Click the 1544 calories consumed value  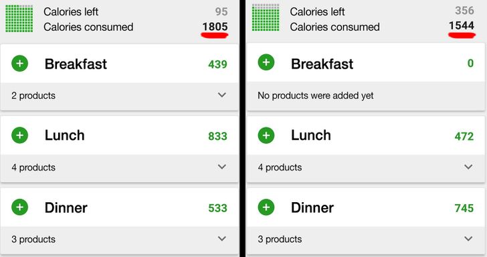point(462,25)
